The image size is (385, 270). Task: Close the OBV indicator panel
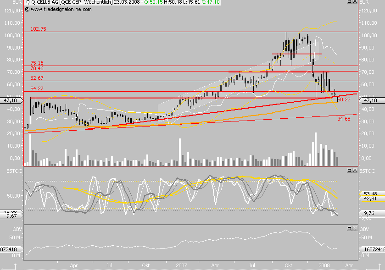[355, 229]
